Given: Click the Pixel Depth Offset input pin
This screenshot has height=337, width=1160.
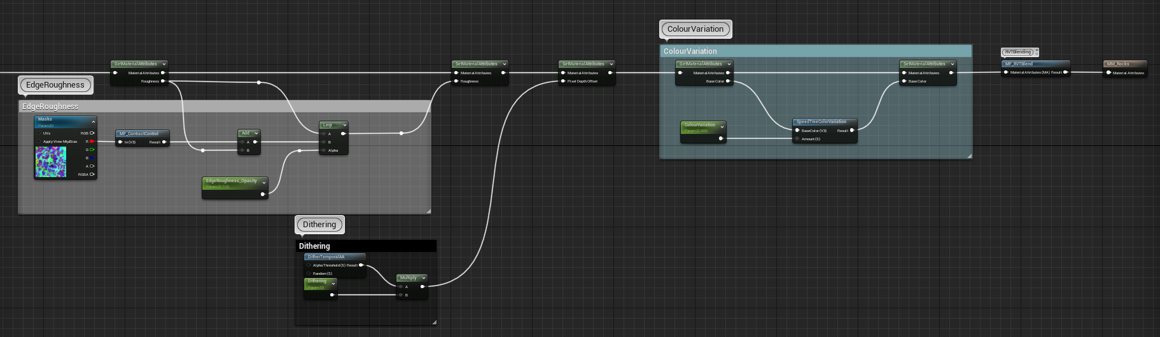Looking at the screenshot, I should point(563,81).
